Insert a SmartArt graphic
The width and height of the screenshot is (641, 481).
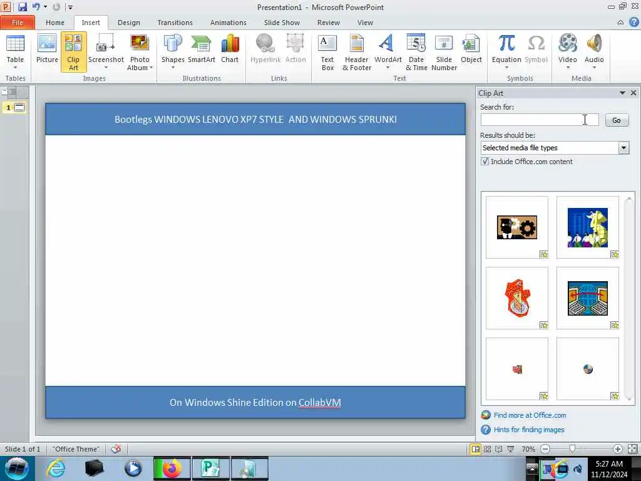(201, 52)
